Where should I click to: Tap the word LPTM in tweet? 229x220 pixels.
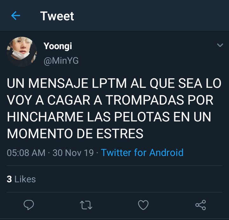click(109, 83)
